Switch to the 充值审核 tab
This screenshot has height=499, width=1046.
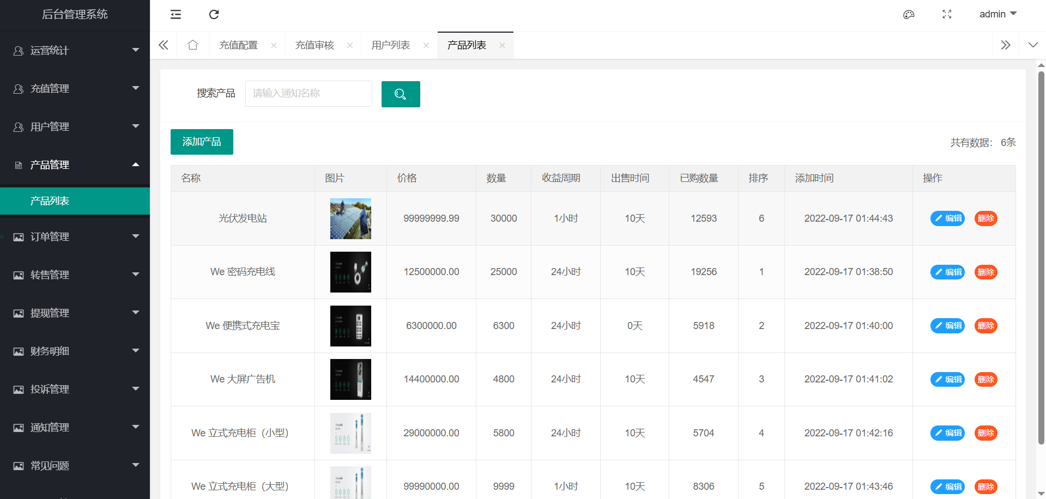pos(315,45)
